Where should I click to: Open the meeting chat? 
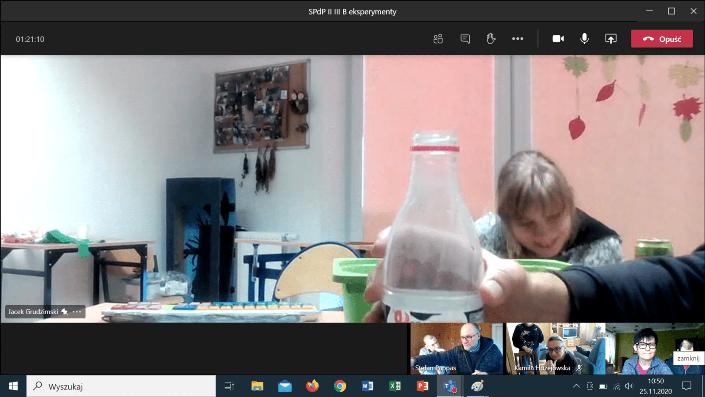pos(465,39)
